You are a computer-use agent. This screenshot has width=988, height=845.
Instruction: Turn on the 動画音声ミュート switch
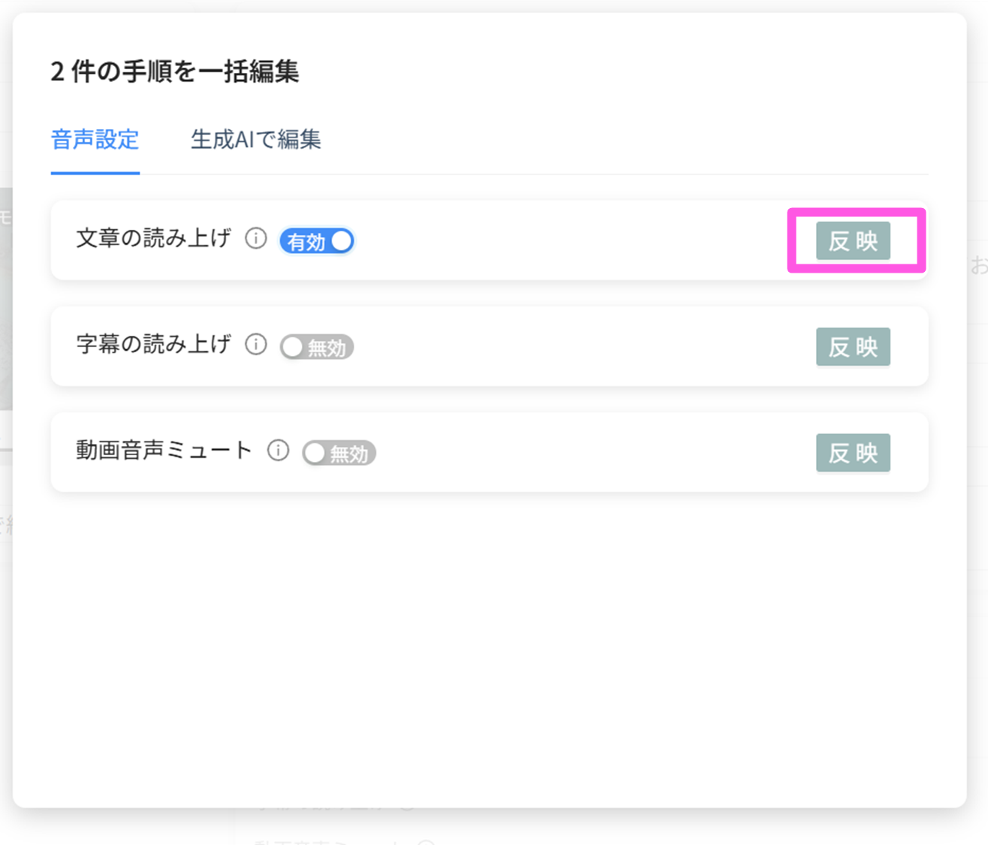click(x=339, y=453)
